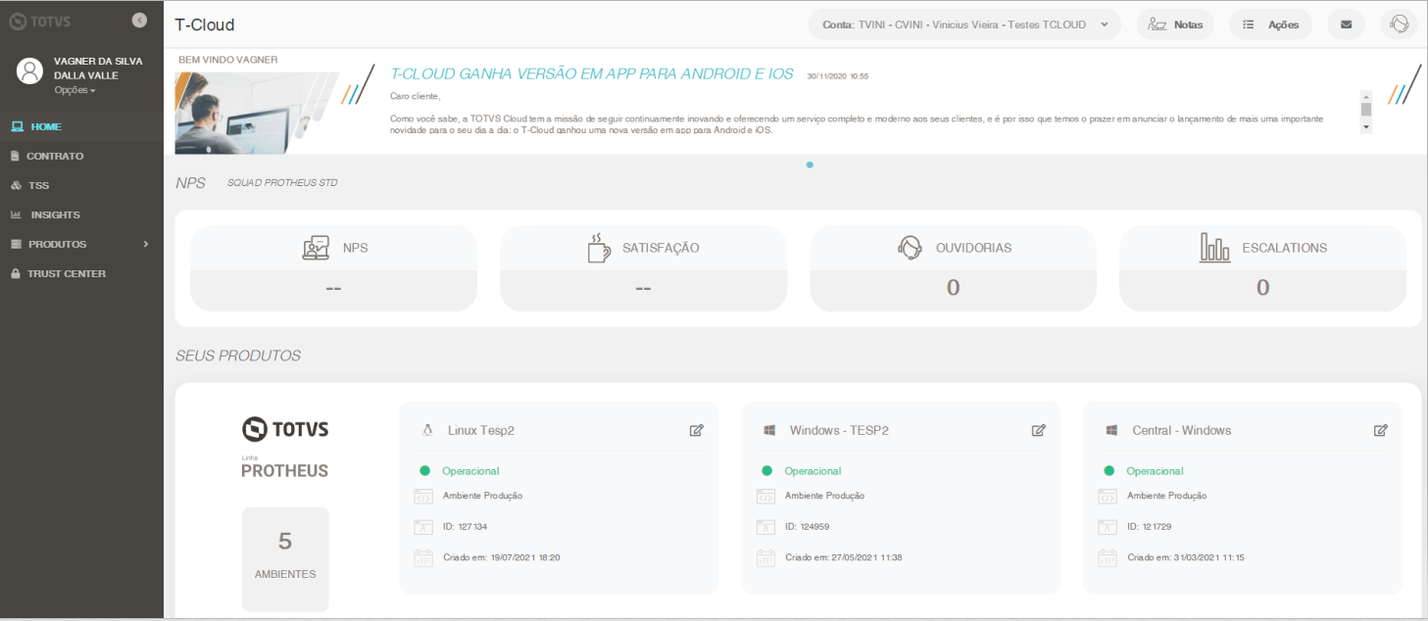Image resolution: width=1428 pixels, height=621 pixels.
Task: Click the news scrollbar up arrow
Action: pyautogui.click(x=1366, y=96)
